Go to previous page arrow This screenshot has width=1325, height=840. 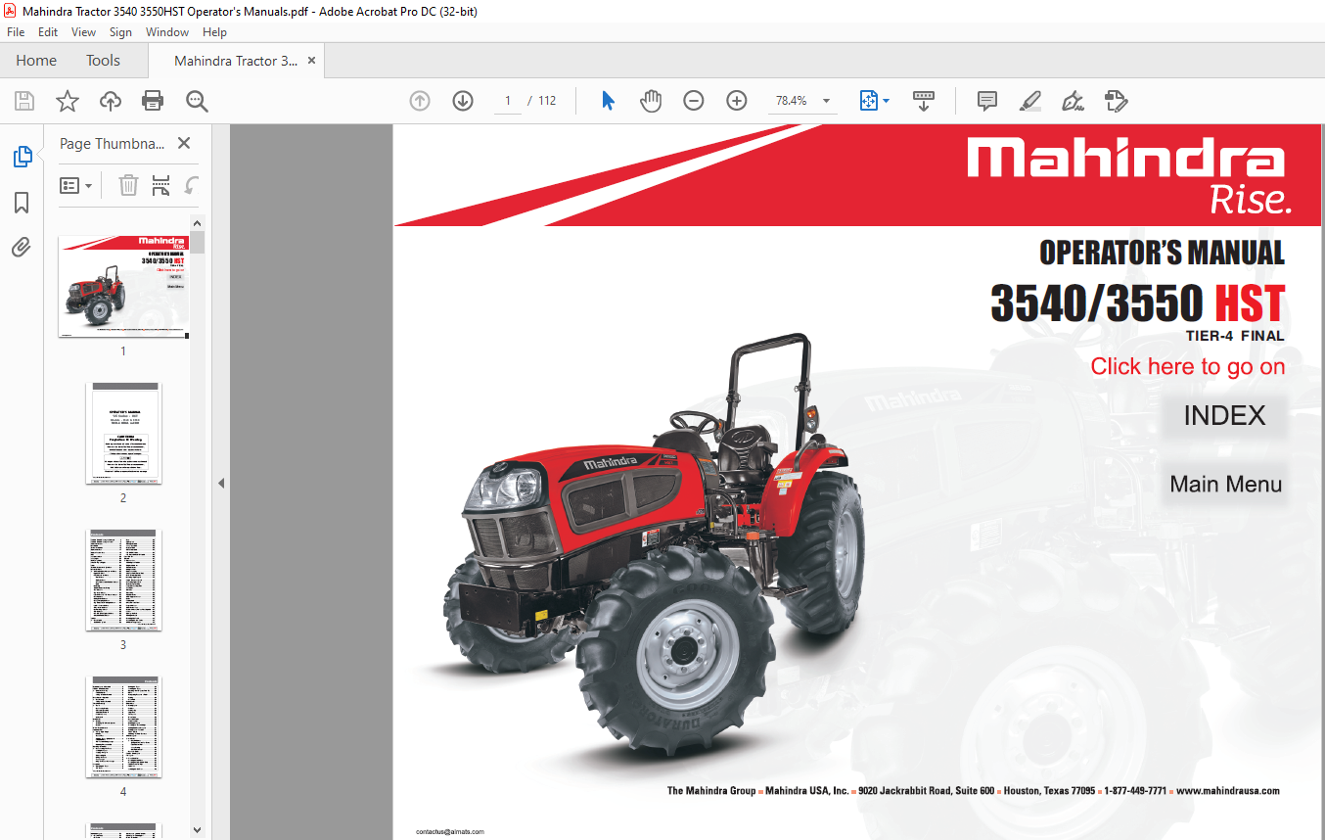click(x=420, y=101)
